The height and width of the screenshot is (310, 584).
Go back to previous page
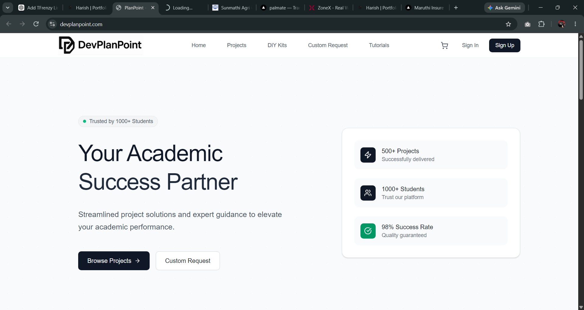click(x=9, y=24)
